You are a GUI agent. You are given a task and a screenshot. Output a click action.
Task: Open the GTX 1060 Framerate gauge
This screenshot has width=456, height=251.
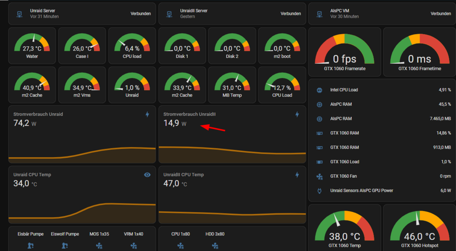click(x=345, y=52)
